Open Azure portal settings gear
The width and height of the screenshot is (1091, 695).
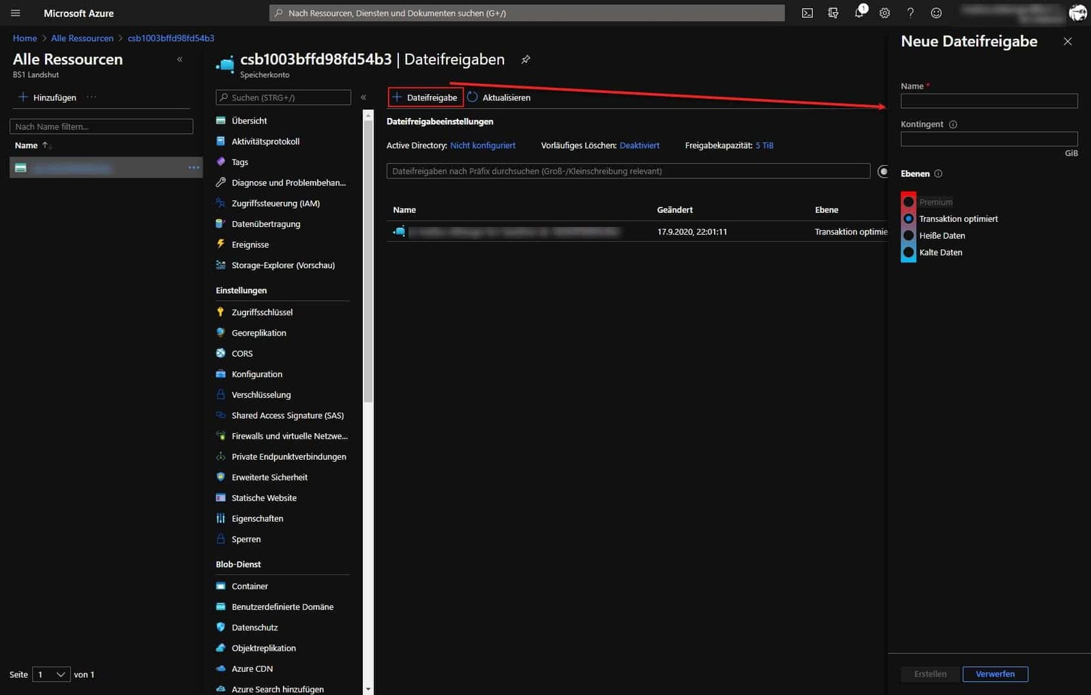[x=884, y=13]
